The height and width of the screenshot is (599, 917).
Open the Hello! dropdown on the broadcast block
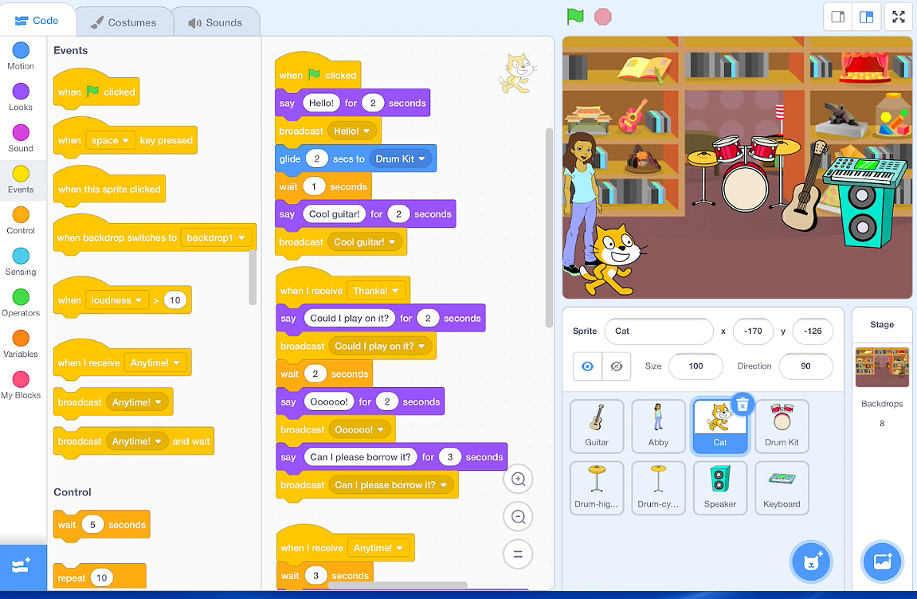[351, 131]
